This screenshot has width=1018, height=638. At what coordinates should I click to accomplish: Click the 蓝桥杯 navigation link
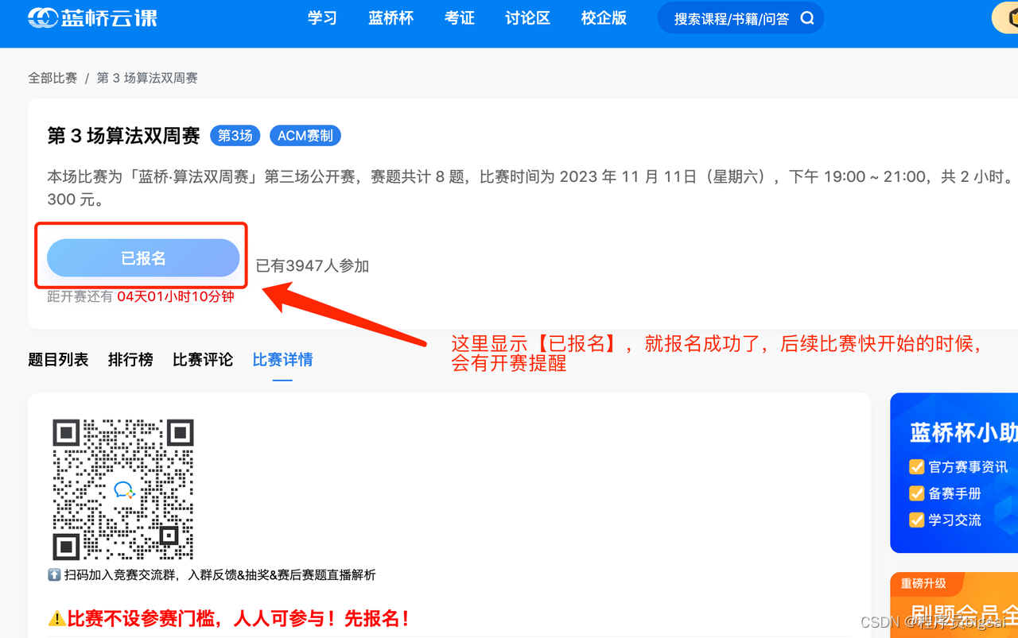pos(390,17)
